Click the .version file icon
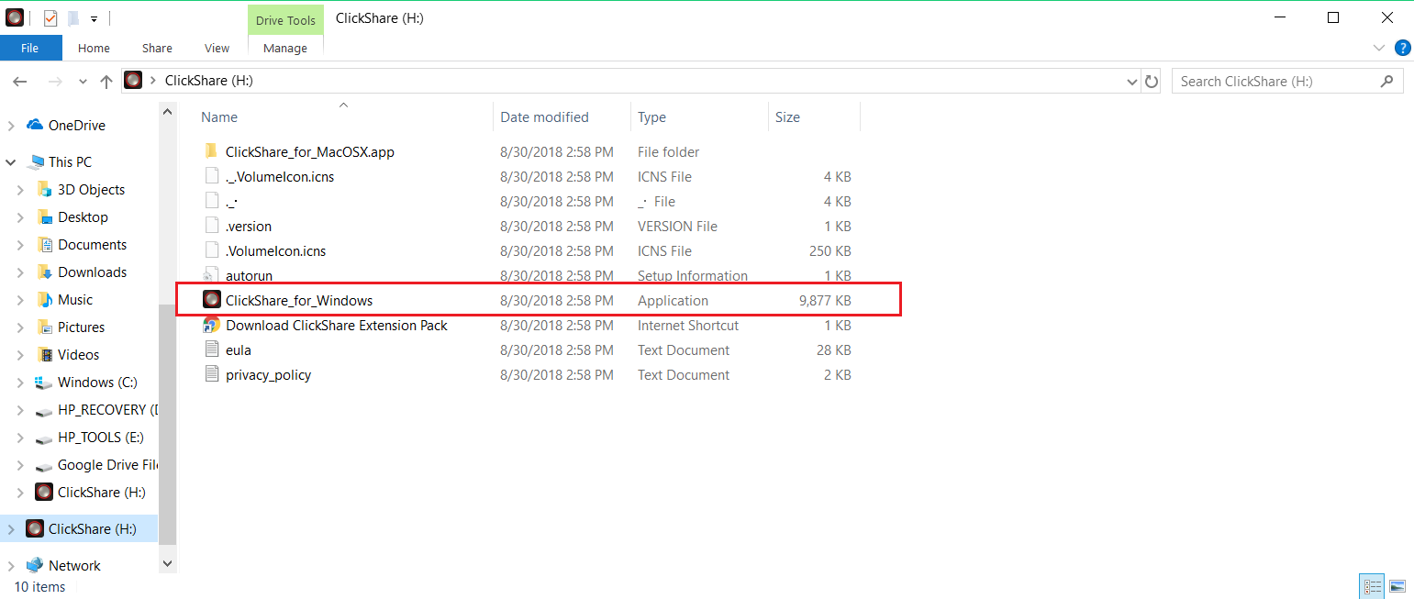 [211, 226]
